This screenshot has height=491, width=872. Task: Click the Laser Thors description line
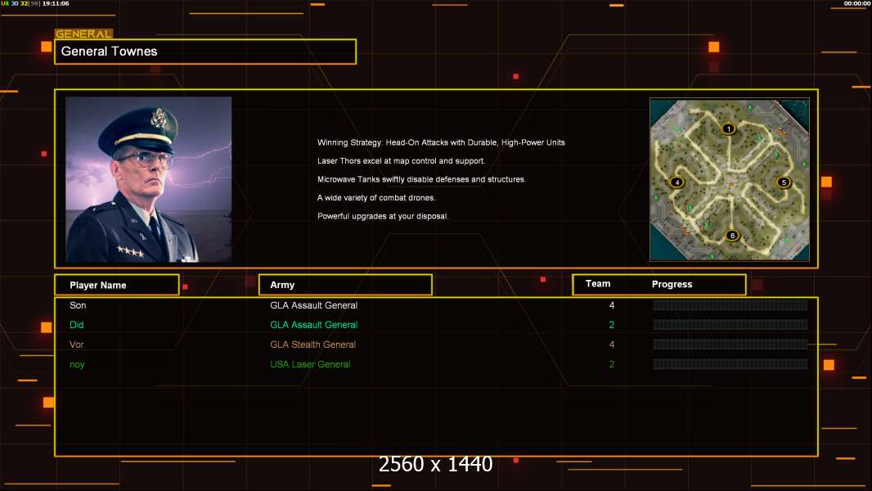[401, 160]
